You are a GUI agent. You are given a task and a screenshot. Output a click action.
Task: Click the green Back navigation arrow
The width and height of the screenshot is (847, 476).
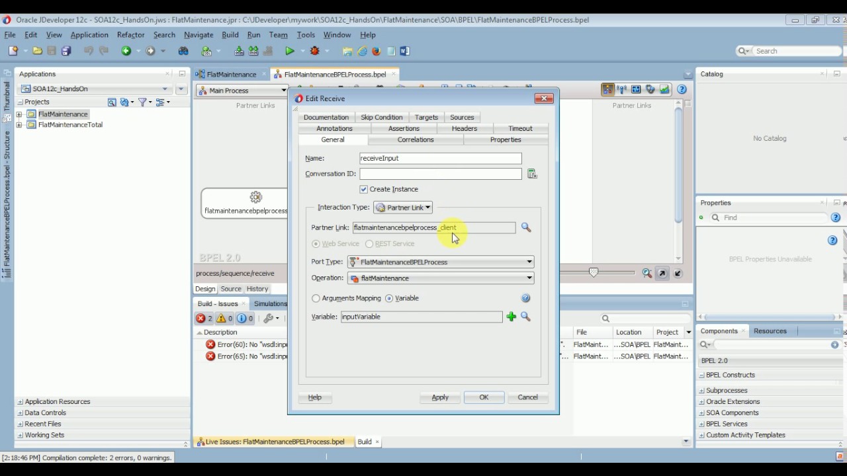click(126, 51)
